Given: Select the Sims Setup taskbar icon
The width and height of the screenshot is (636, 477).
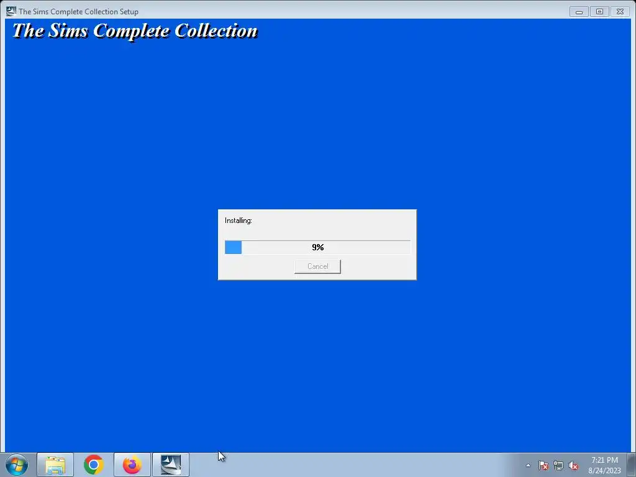Looking at the screenshot, I should (171, 465).
